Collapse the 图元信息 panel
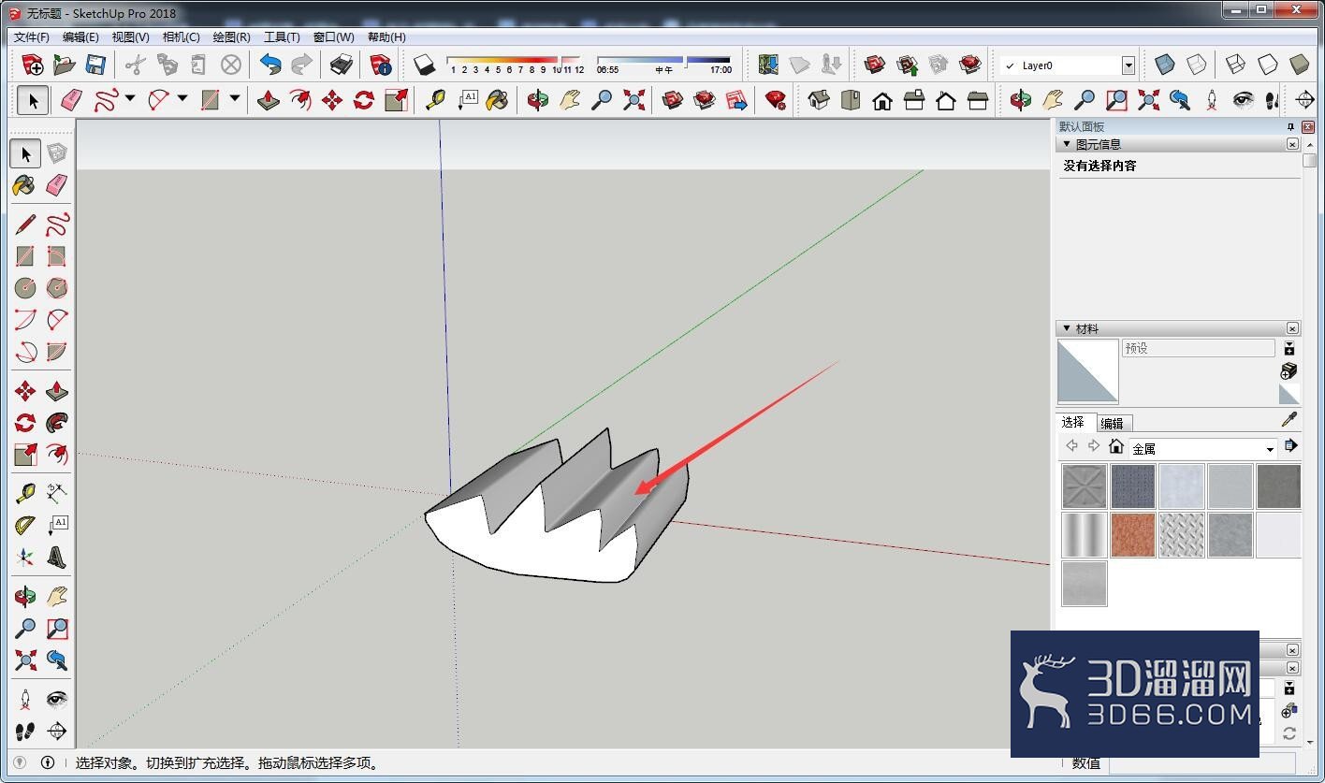 coord(1066,144)
